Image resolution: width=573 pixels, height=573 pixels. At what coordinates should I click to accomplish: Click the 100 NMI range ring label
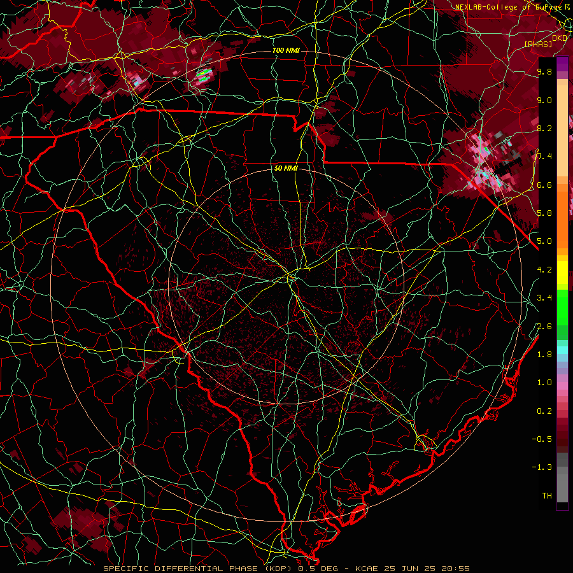click(286, 50)
